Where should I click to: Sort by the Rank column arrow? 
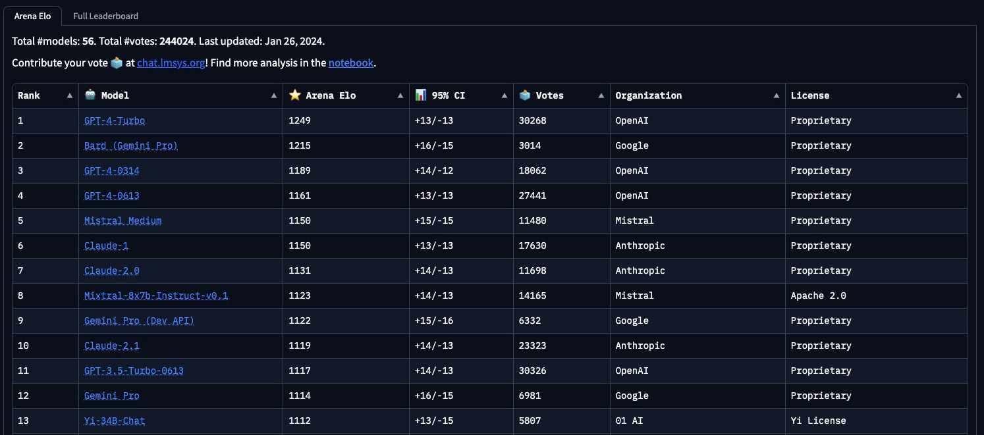click(70, 95)
